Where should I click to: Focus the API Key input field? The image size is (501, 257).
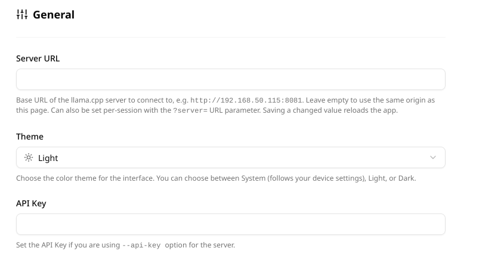click(x=231, y=224)
